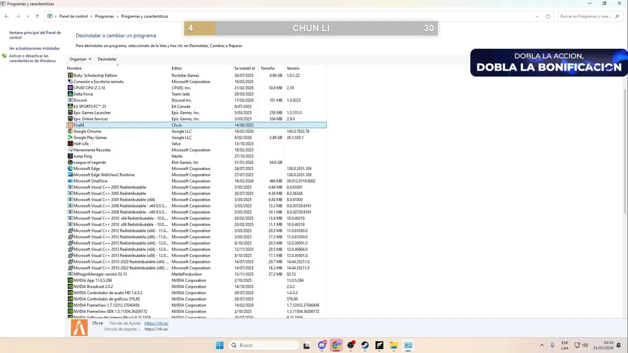Open Ventana principal del Panel de control
Image resolution: width=628 pixels, height=353 pixels.
pyautogui.click(x=35, y=35)
